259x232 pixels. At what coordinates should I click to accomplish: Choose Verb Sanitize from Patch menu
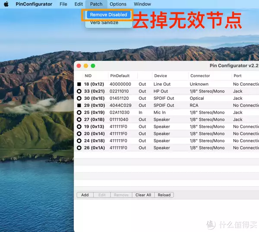click(x=104, y=22)
